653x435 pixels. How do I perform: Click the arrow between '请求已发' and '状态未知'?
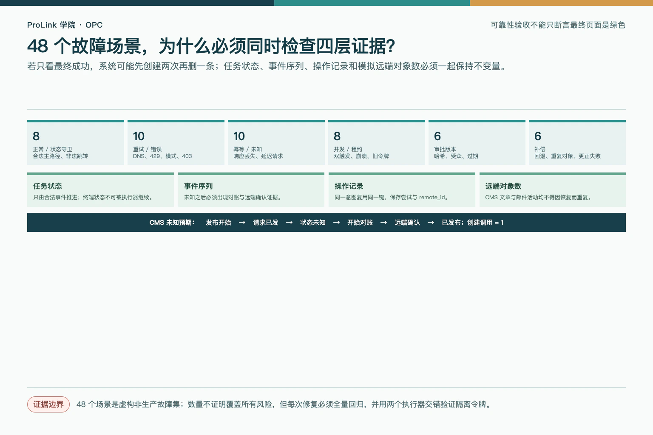coord(290,223)
